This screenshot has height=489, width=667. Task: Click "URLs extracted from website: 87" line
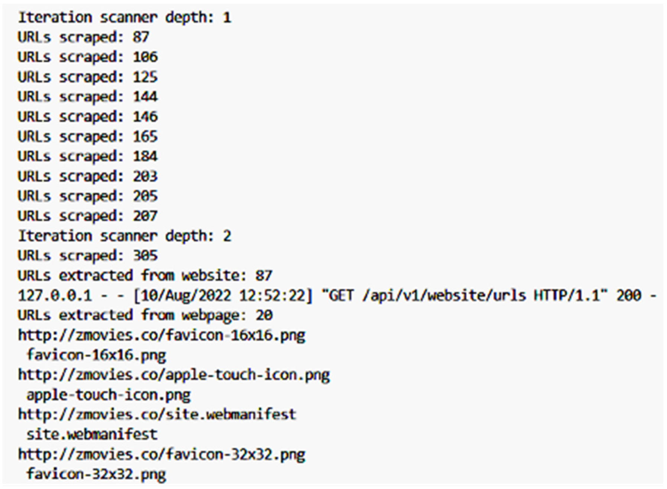coord(145,276)
